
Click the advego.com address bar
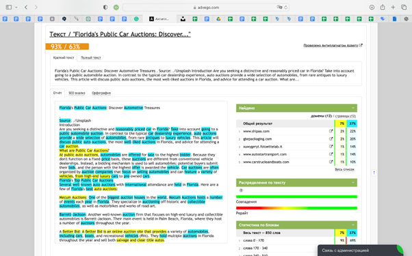coord(206,8)
